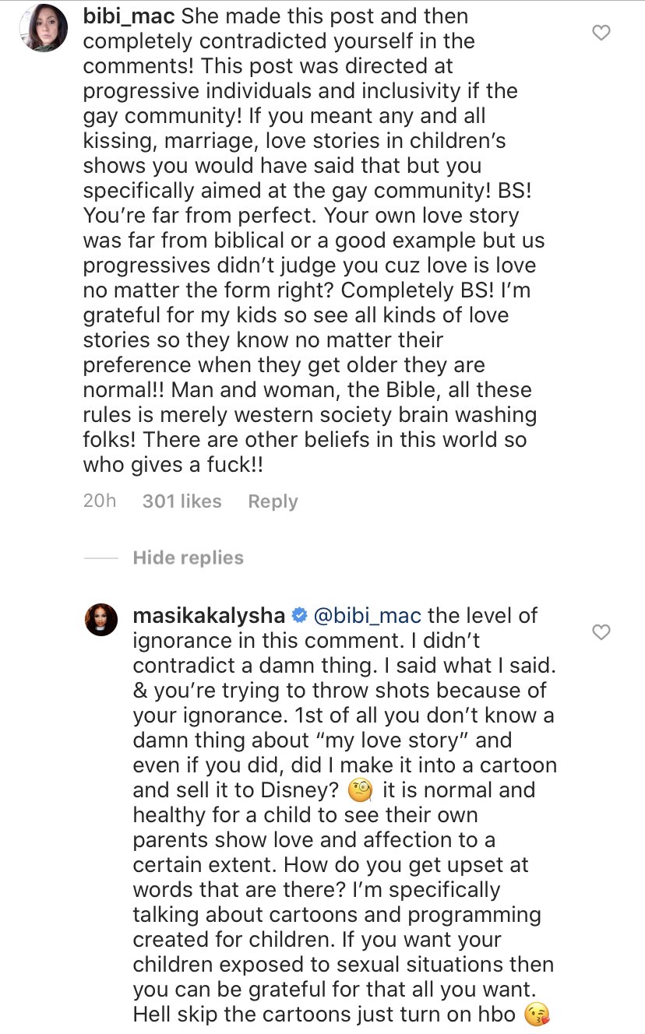View the 301 likes list
The width and height of the screenshot is (645, 1034).
click(x=182, y=501)
